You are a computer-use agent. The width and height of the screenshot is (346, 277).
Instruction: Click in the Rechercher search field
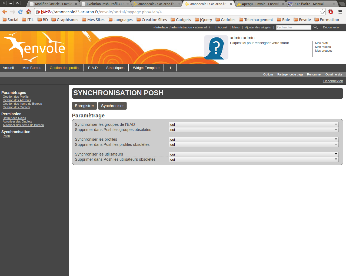coord(294,27)
